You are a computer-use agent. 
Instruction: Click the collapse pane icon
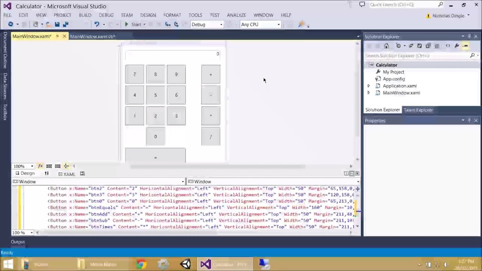tap(357, 174)
